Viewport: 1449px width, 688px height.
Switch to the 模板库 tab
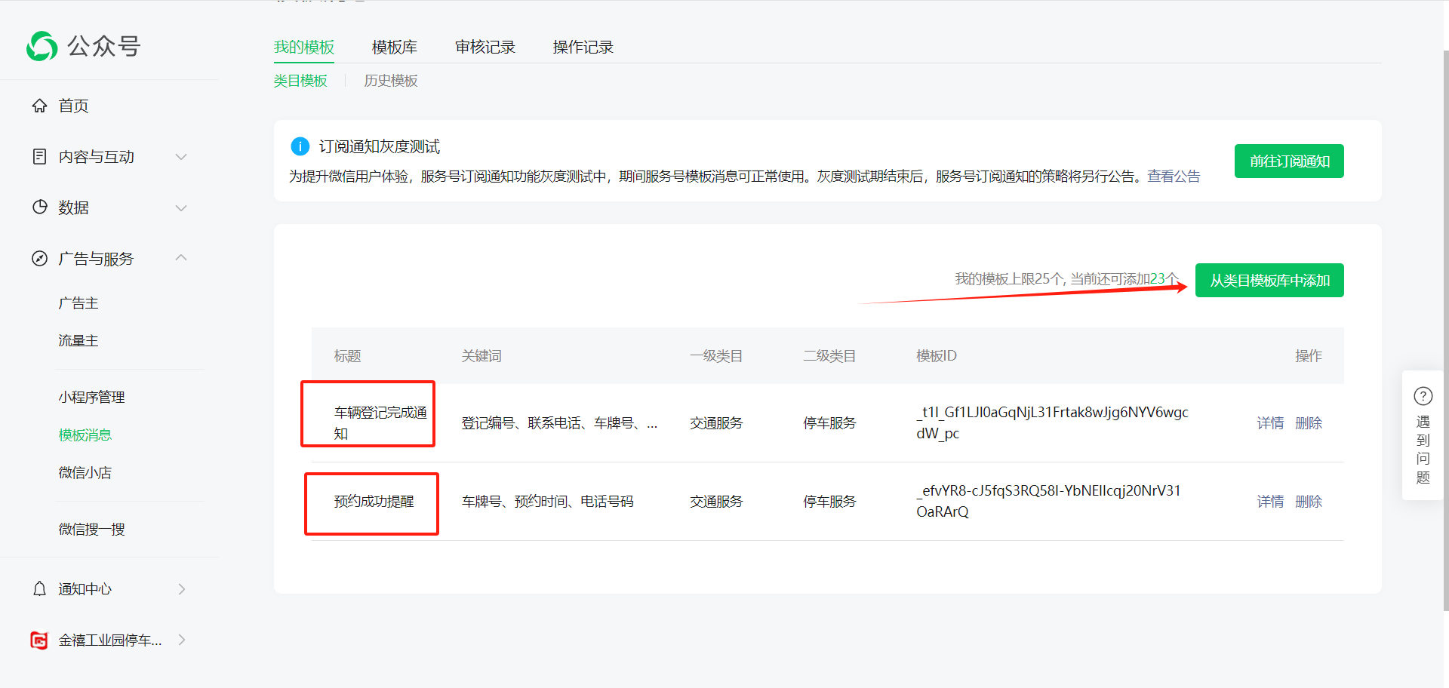coord(395,47)
